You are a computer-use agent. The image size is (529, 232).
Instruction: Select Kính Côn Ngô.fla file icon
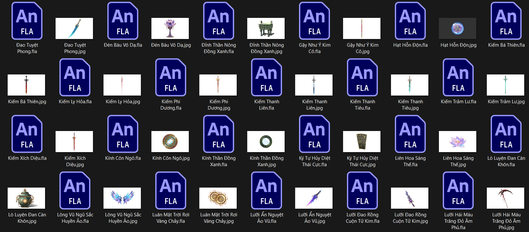pyautogui.click(x=123, y=134)
